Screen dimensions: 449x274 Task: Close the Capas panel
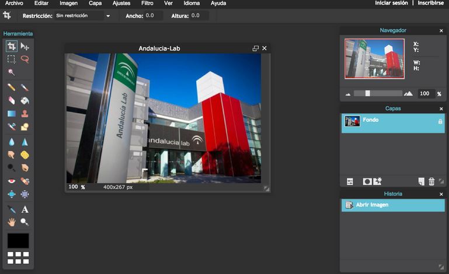coord(441,108)
